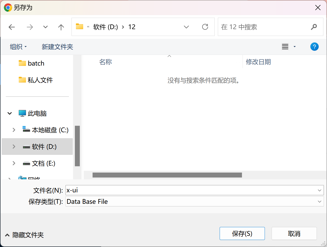Select 软件 (D:) in the address breadcrumb
This screenshot has height=247, width=327.
tap(106, 27)
